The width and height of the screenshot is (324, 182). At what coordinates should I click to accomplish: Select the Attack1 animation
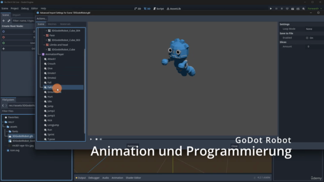(52, 59)
